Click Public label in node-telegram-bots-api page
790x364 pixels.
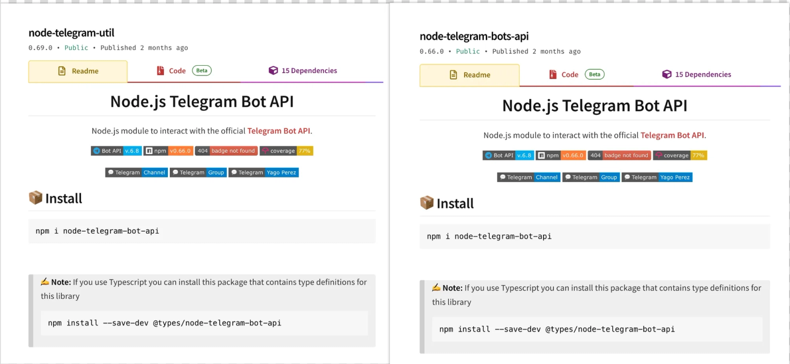click(468, 51)
